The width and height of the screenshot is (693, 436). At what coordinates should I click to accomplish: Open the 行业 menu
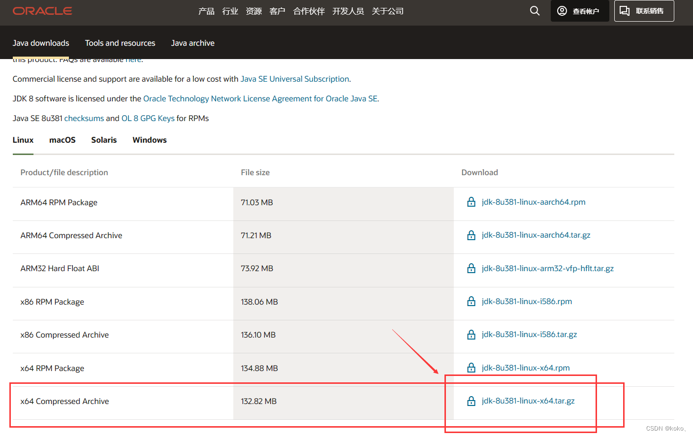tap(230, 11)
